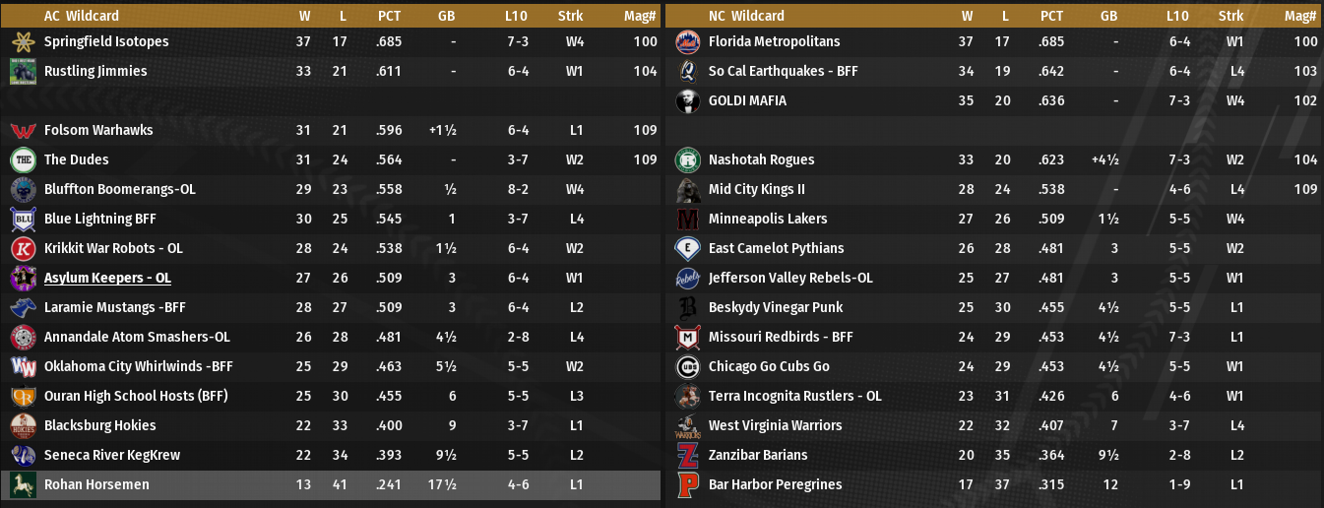This screenshot has width=1324, height=508.
Task: Click the Folsom Warhawks logo icon
Action: [x=23, y=130]
